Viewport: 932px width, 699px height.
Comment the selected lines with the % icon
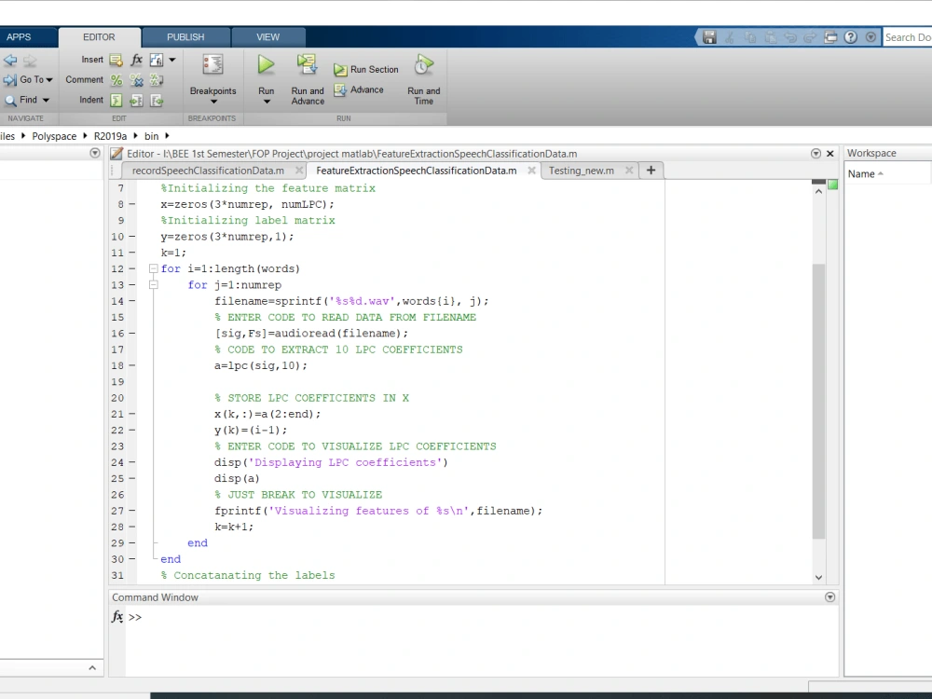(116, 79)
